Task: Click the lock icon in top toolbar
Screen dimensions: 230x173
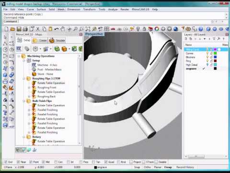Action: (144, 29)
